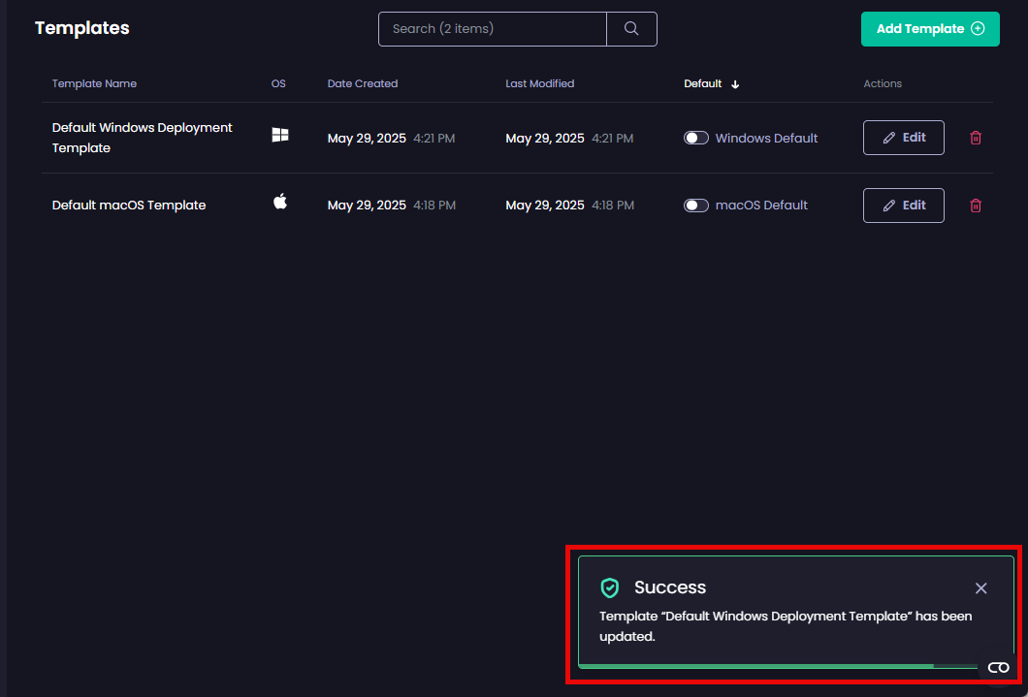Image resolution: width=1028 pixels, height=697 pixels.
Task: Enable the Windows Default toggle
Action: (696, 138)
